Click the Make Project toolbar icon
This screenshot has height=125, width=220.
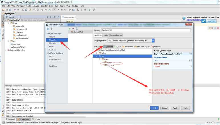point(50,10)
